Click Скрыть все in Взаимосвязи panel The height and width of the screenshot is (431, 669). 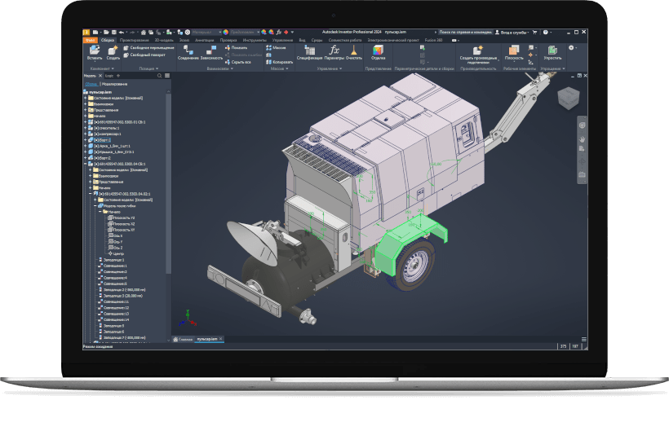point(240,62)
